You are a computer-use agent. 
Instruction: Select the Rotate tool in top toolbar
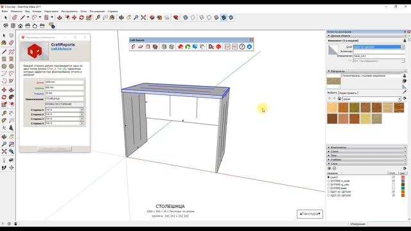(82, 17)
